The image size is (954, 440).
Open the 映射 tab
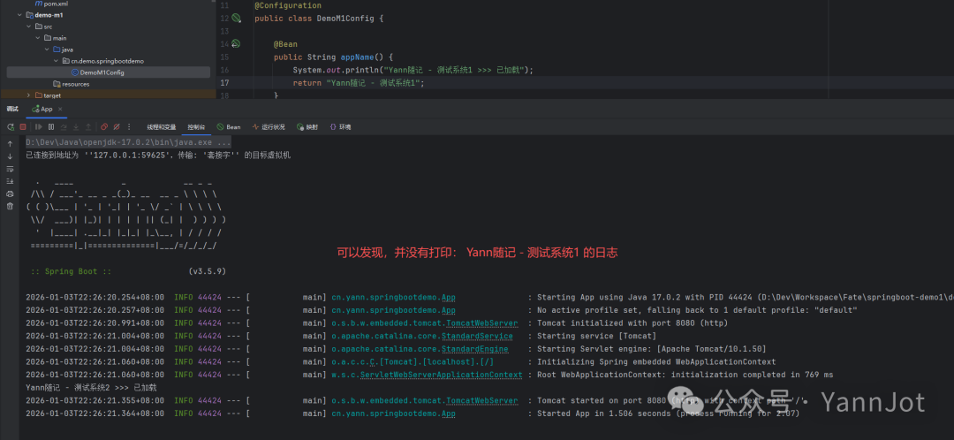(307, 127)
